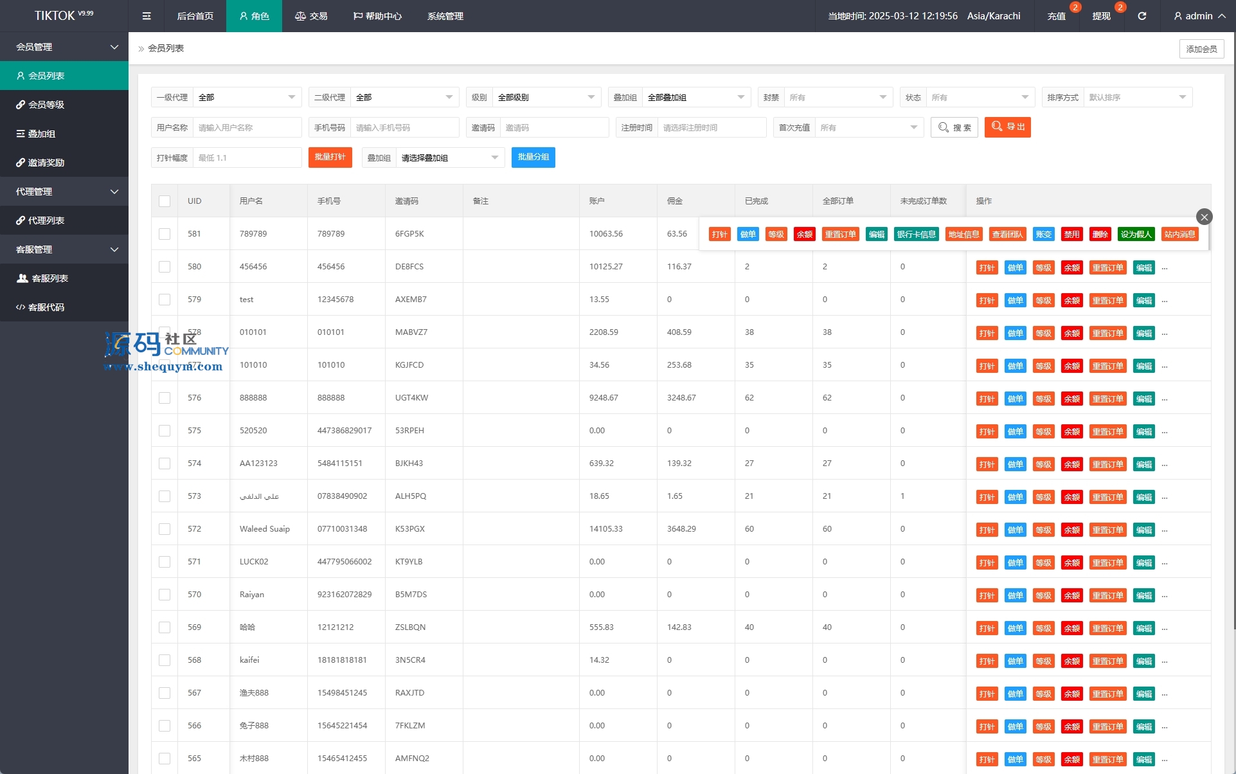Open the 排序方式 dropdown
The height and width of the screenshot is (774, 1236).
1138,97
